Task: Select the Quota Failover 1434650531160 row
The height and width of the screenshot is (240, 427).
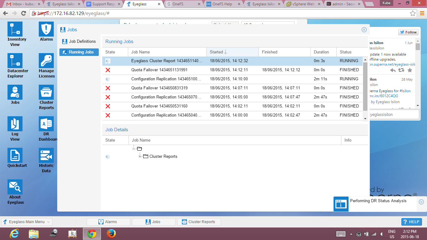Action: pyautogui.click(x=233, y=106)
